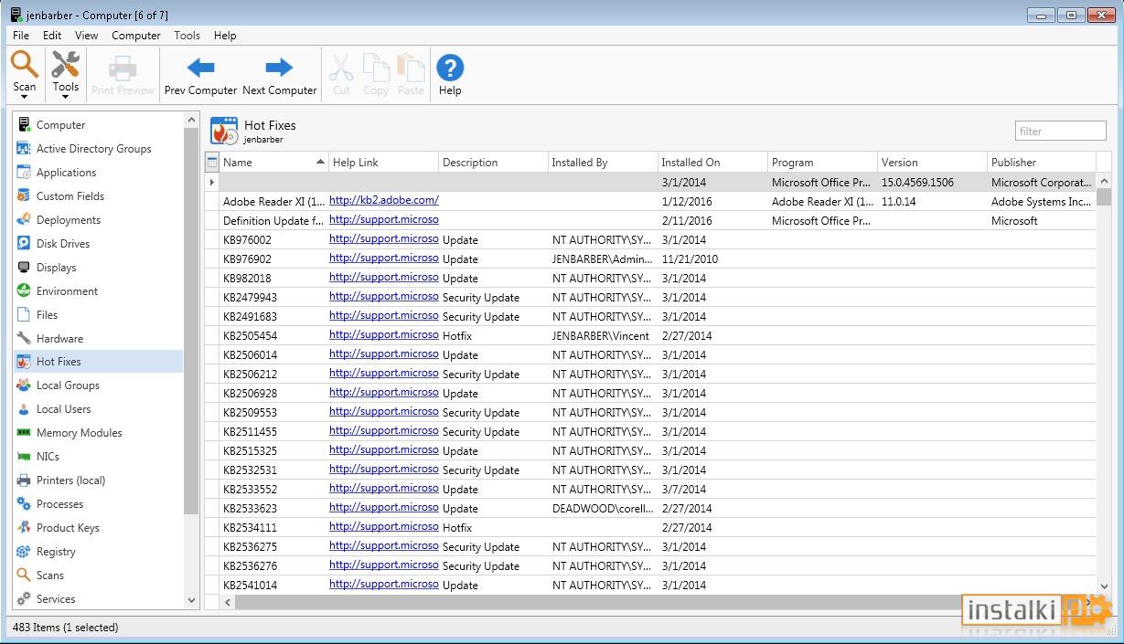Expand the Tools dropdown arrow
Screen dimensions: 1124x644
pyautogui.click(x=65, y=98)
